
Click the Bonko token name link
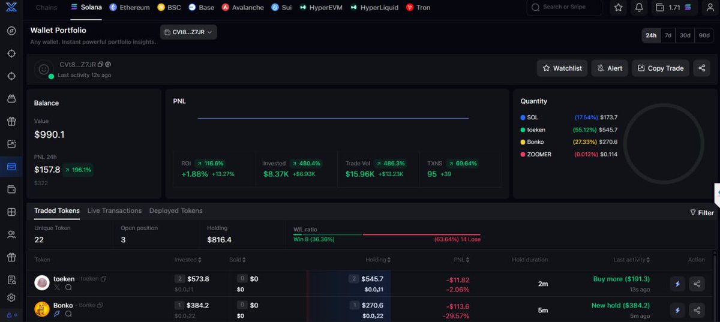[63, 305]
